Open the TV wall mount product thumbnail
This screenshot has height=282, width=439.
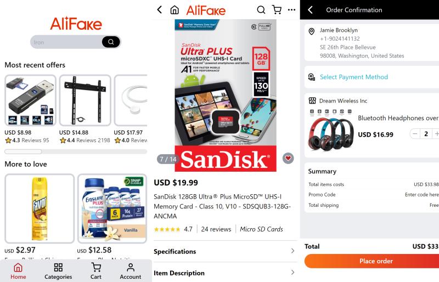point(85,100)
